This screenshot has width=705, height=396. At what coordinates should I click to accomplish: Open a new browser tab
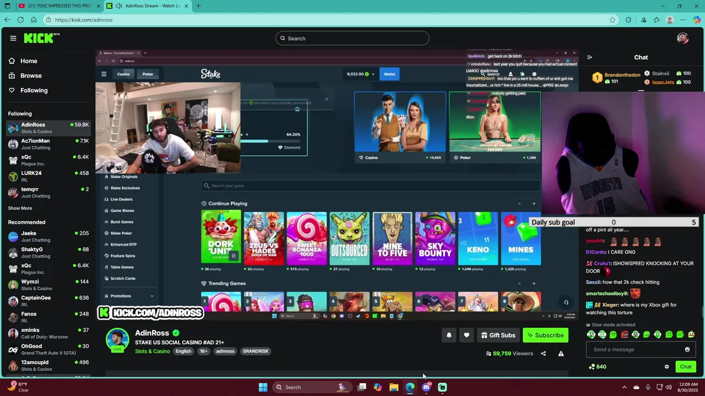click(198, 6)
